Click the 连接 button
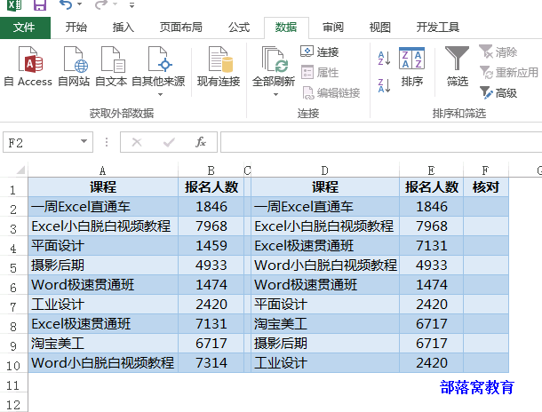This screenshot has width=542, height=412. 320,51
